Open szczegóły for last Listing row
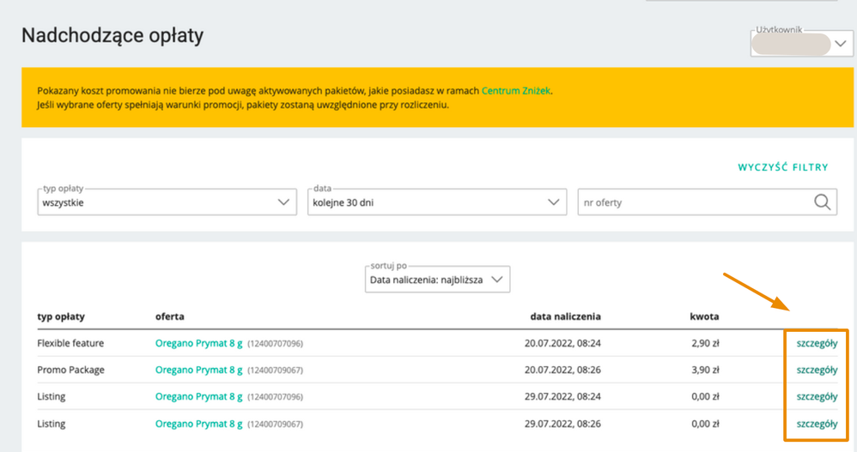Image resolution: width=857 pixels, height=452 pixels. [x=817, y=425]
